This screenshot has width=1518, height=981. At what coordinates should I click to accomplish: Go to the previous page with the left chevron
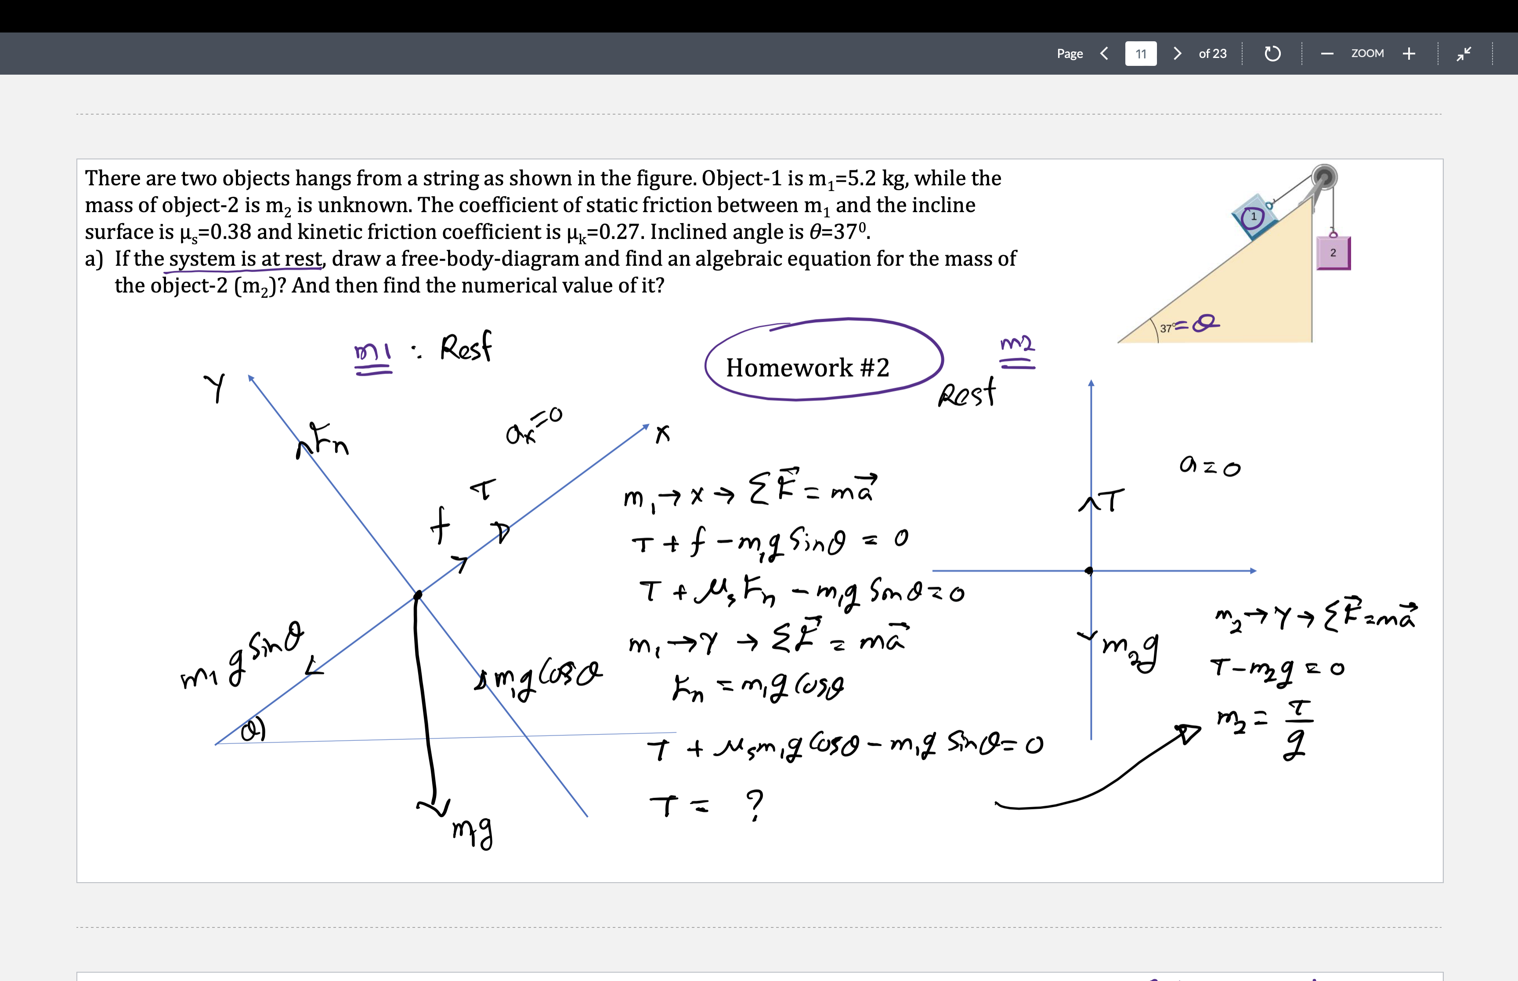[1103, 54]
